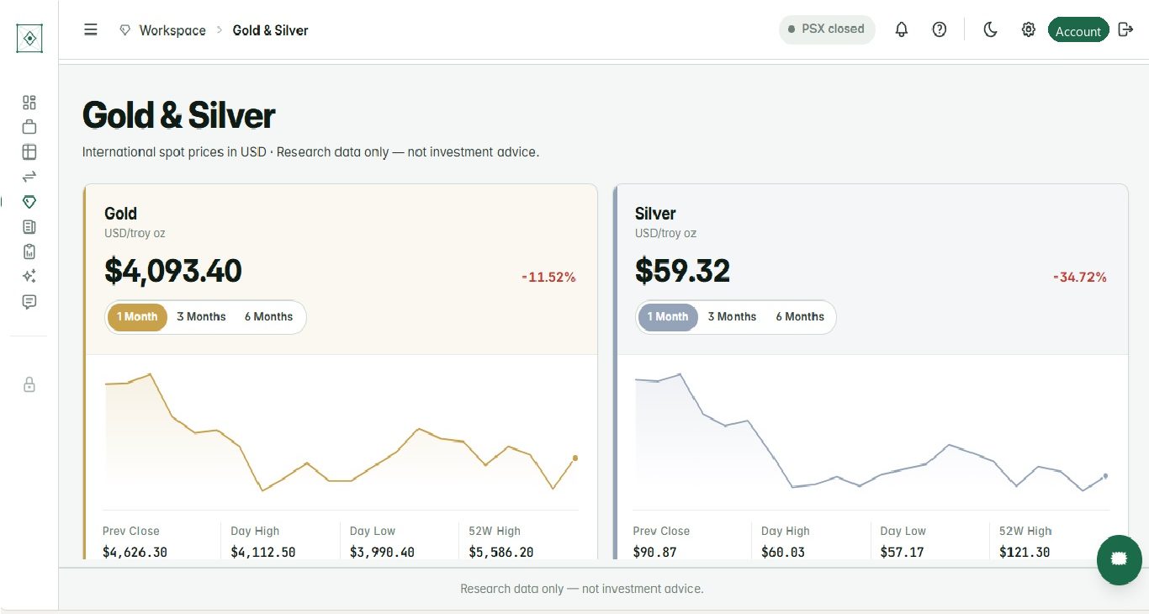This screenshot has width=1149, height=614.
Task: Click the Gold & Silver page heading
Action: (179, 115)
